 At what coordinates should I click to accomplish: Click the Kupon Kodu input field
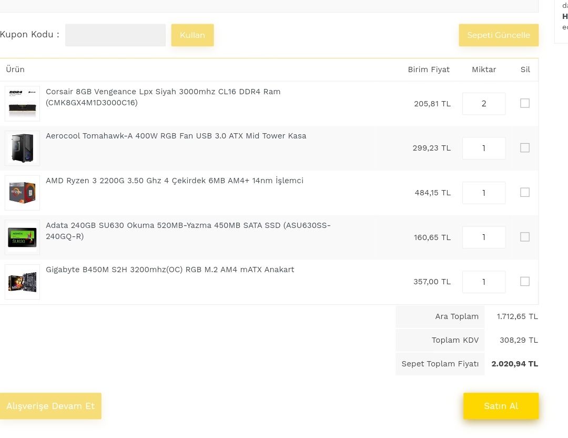[x=115, y=35]
